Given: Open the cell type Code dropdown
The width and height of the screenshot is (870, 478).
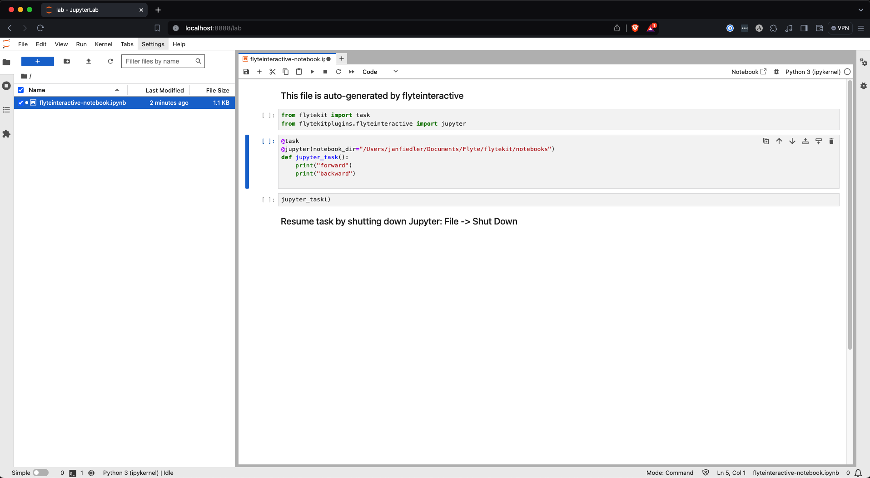Looking at the screenshot, I should [380, 72].
